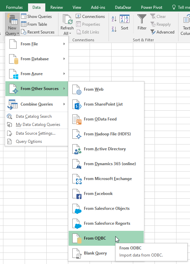This screenshot has height=264, width=190.
Task: Expand the From Azure submenu
Action: click(x=37, y=74)
